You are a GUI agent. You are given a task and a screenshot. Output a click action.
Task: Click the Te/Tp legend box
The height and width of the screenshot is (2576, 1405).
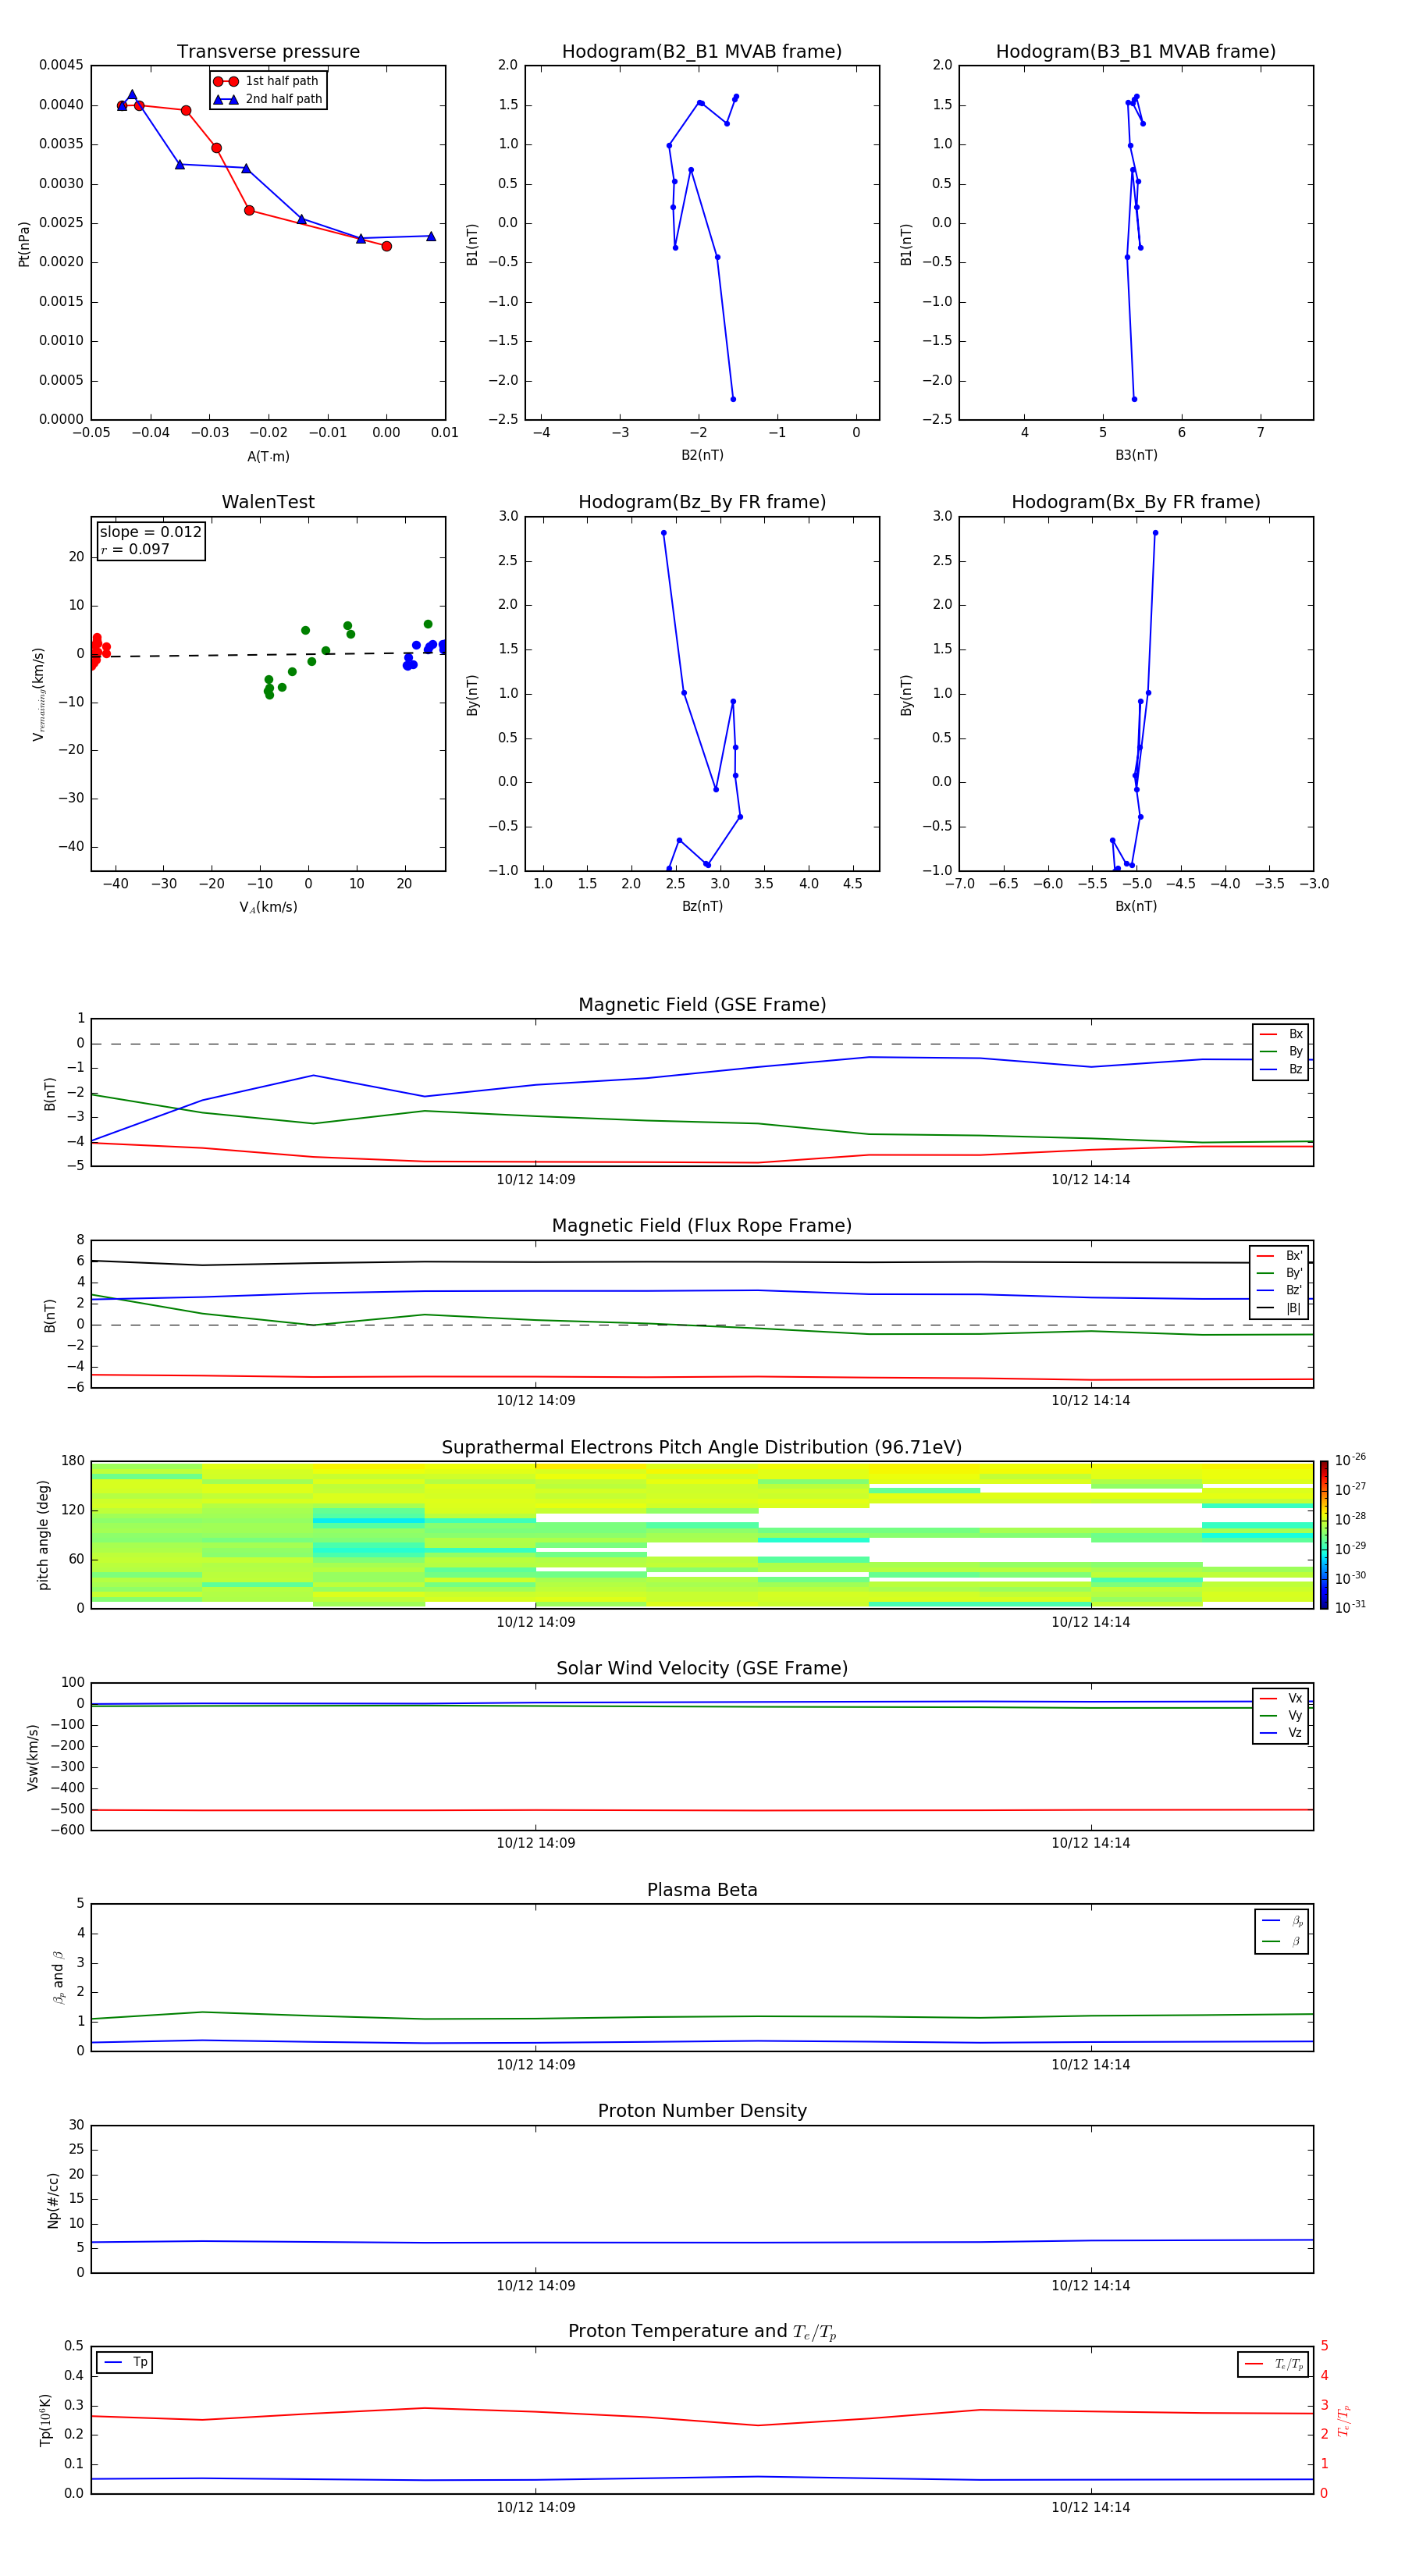point(1273,2364)
